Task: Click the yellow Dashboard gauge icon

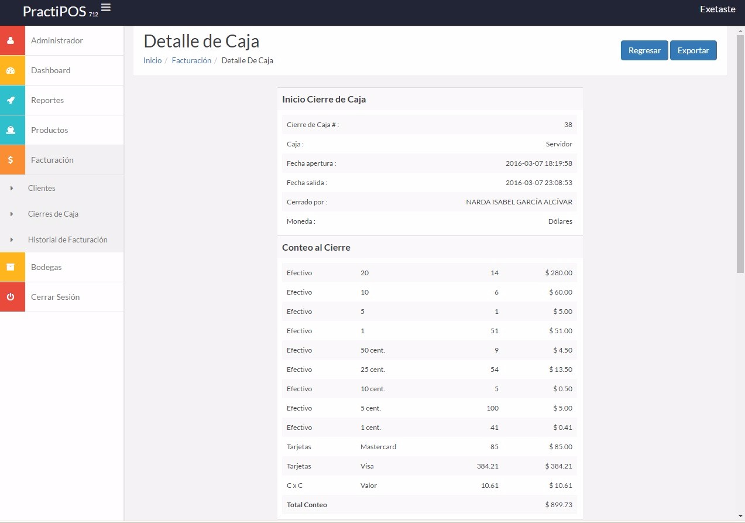Action: pyautogui.click(x=12, y=70)
